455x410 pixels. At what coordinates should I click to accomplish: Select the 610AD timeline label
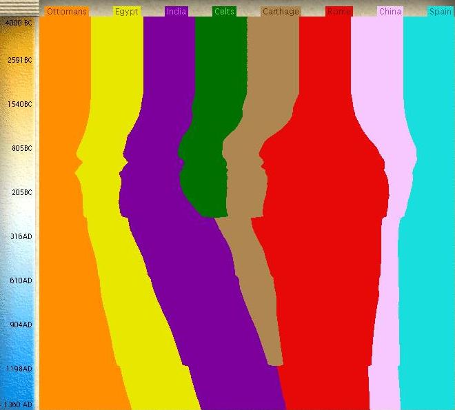click(x=21, y=280)
